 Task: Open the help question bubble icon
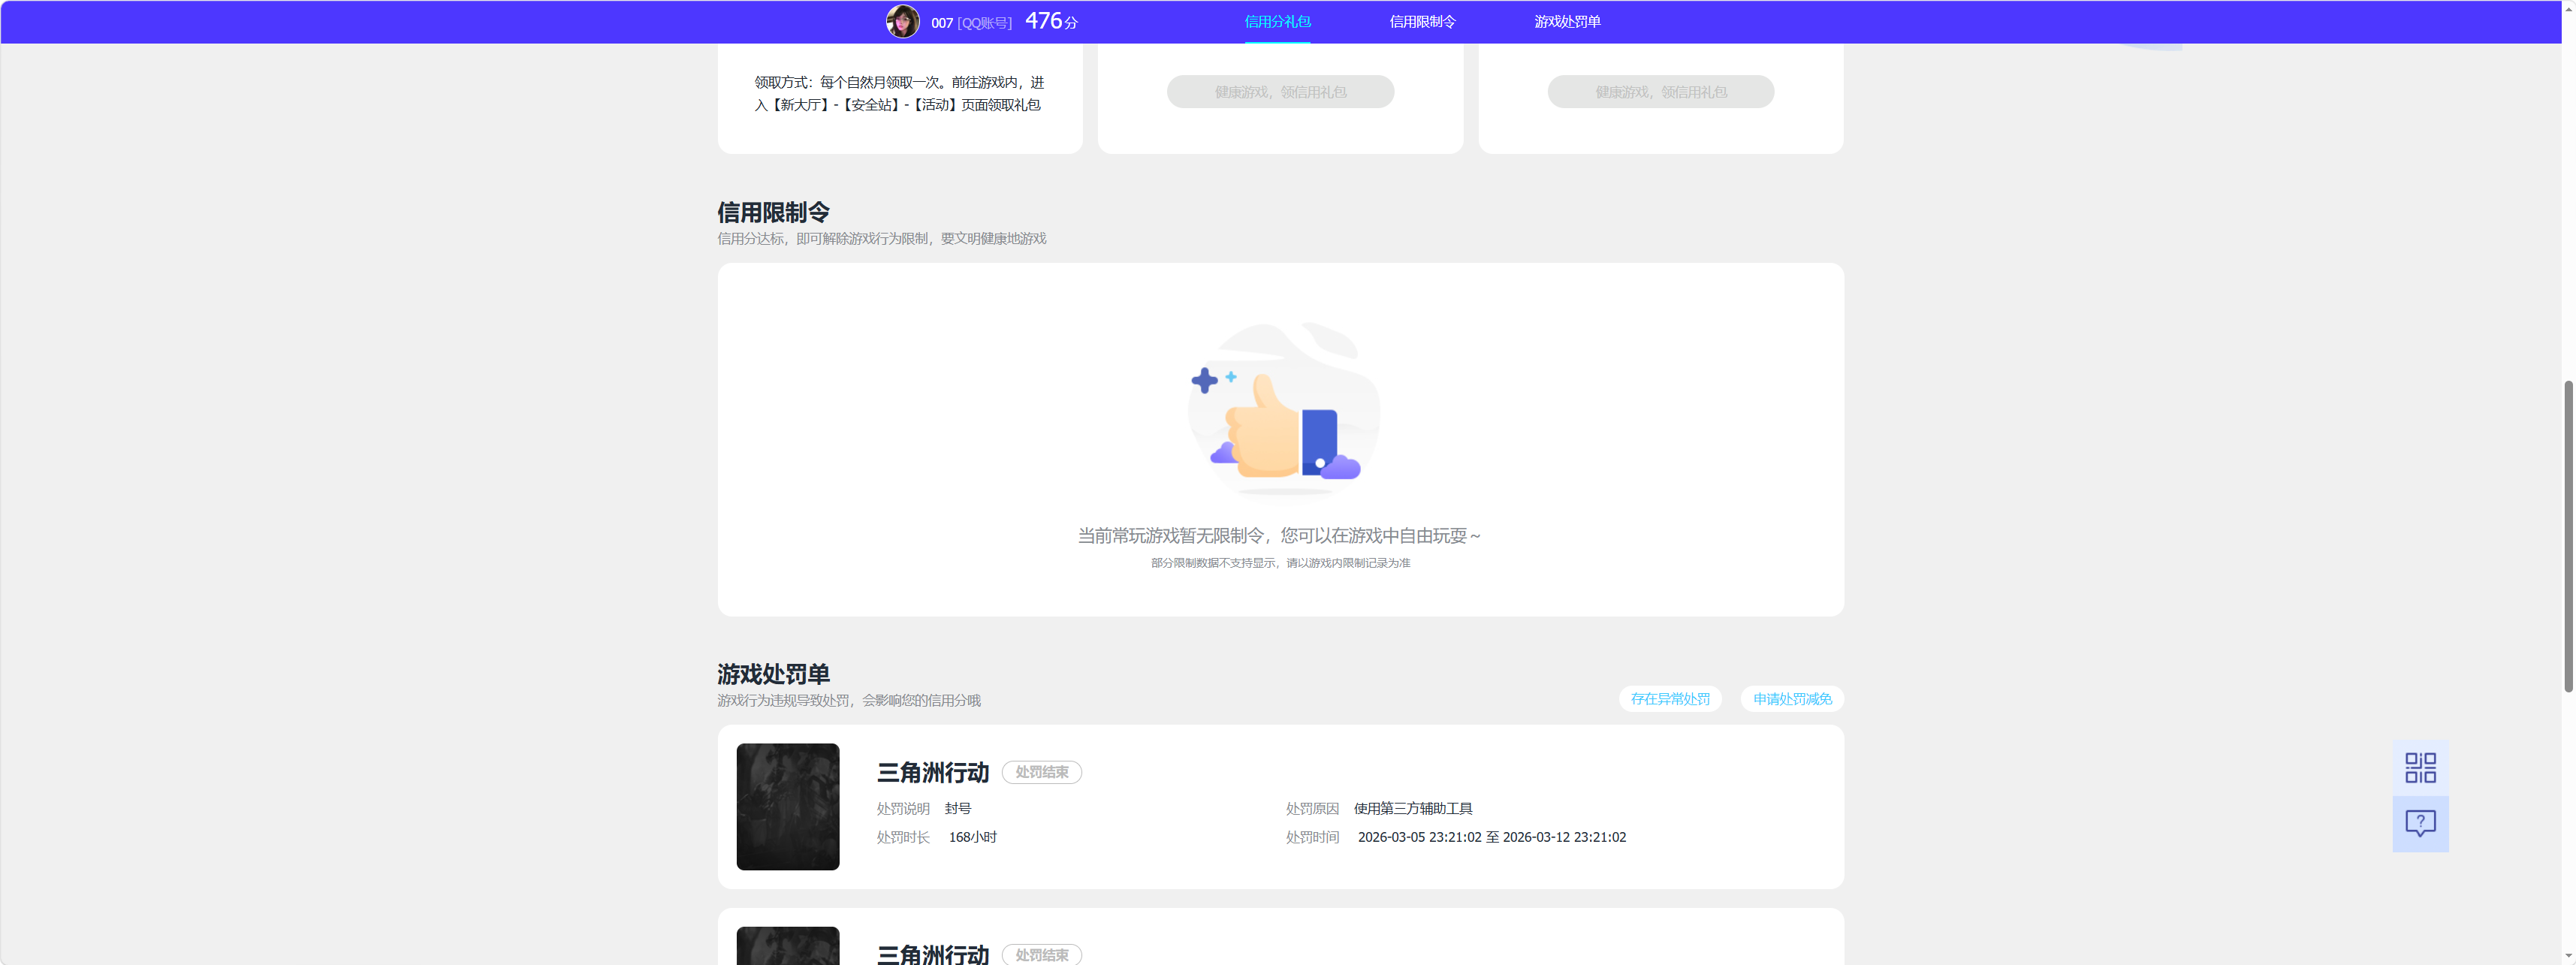click(2420, 824)
